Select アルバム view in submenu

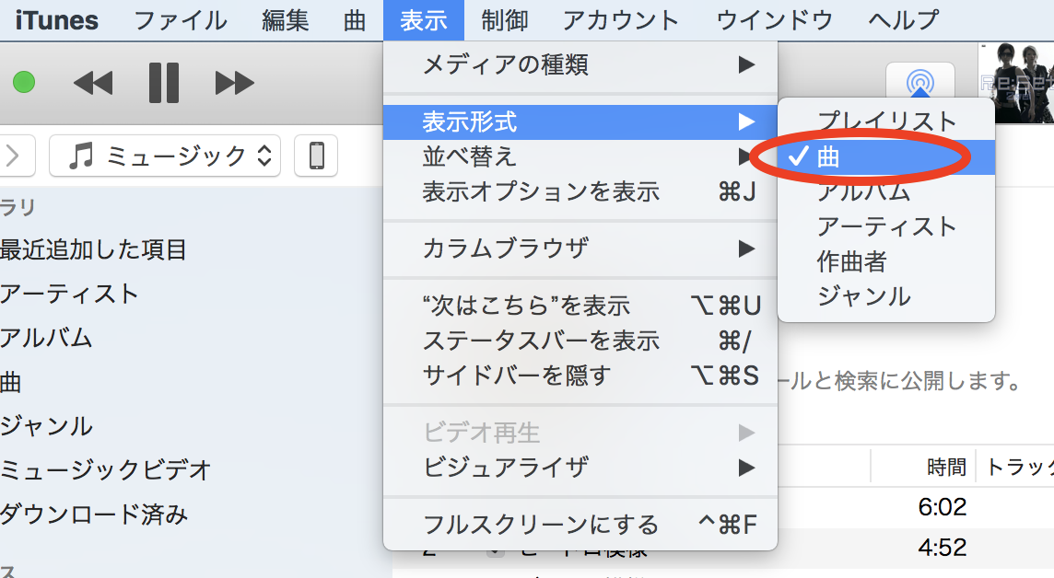[x=886, y=192]
